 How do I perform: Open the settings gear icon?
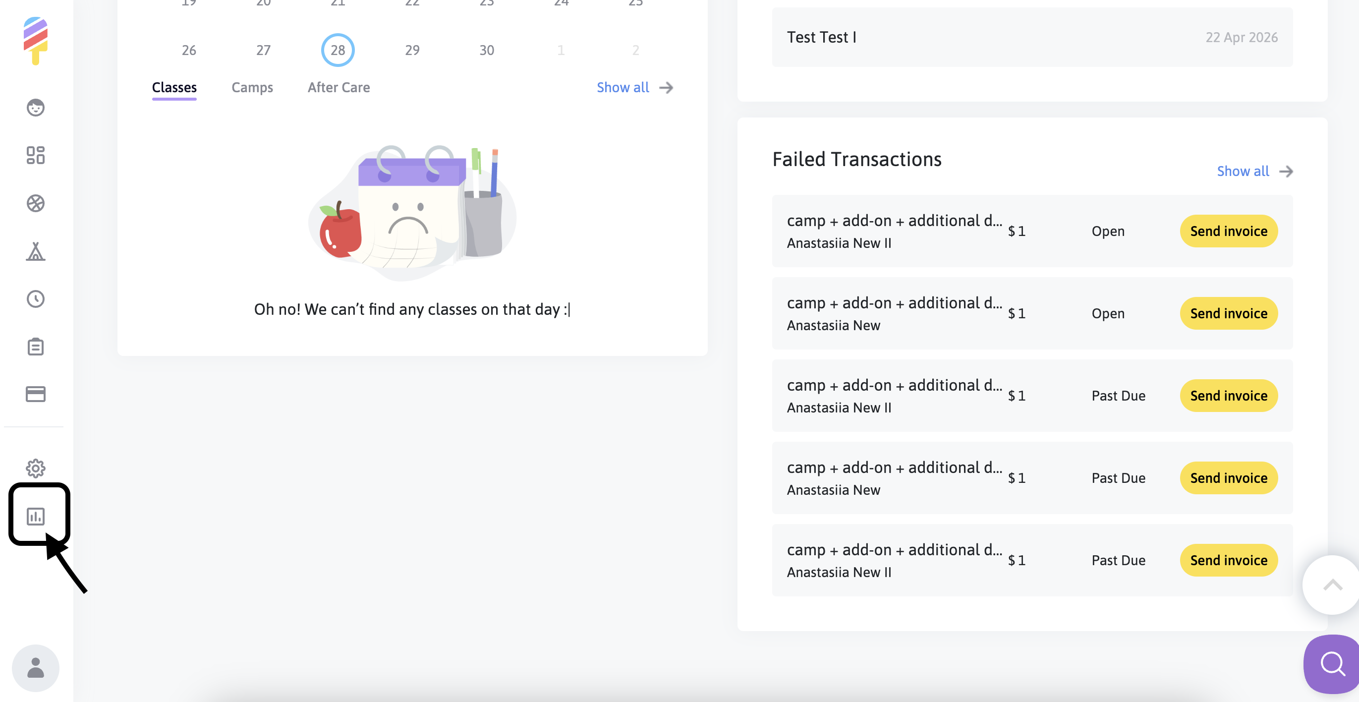point(35,468)
